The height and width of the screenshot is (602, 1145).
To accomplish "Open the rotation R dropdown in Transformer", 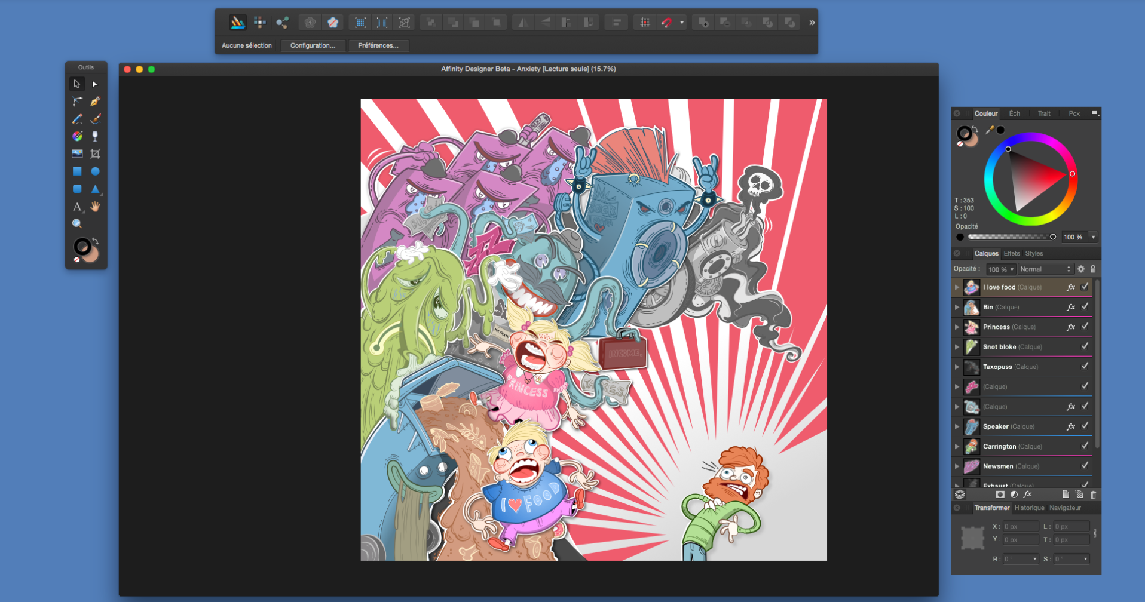I will (x=1034, y=559).
